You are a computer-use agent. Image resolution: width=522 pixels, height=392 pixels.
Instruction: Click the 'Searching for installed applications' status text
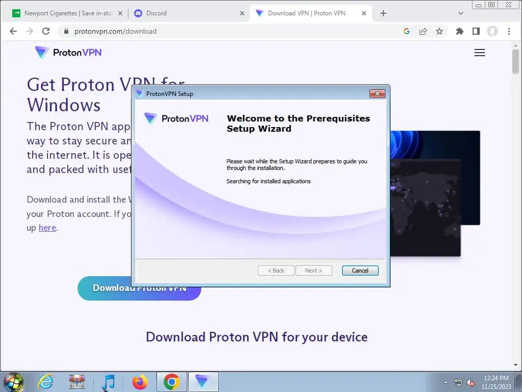268,181
